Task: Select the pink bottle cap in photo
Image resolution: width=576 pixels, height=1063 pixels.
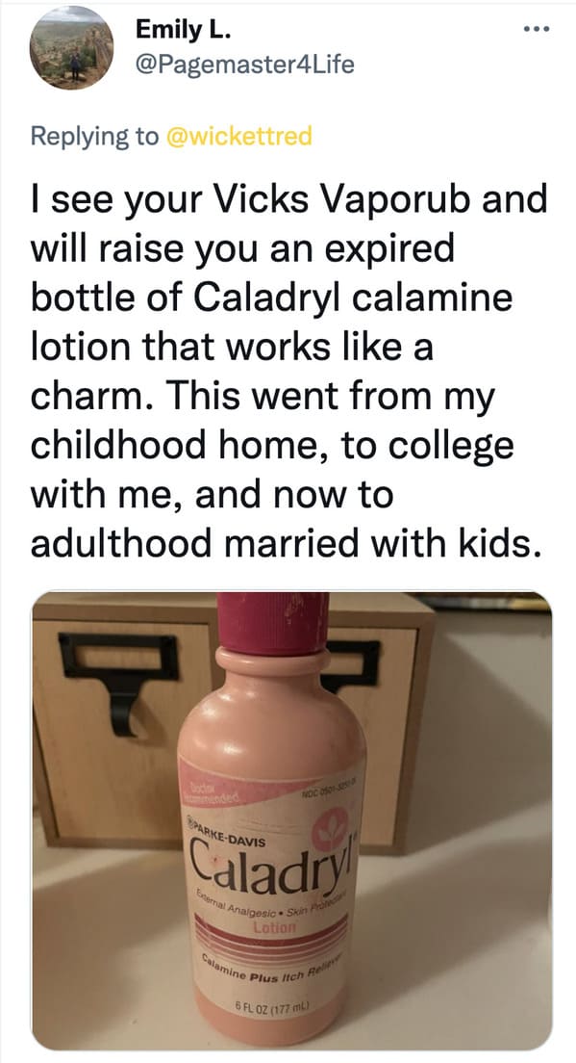Action: [x=273, y=624]
